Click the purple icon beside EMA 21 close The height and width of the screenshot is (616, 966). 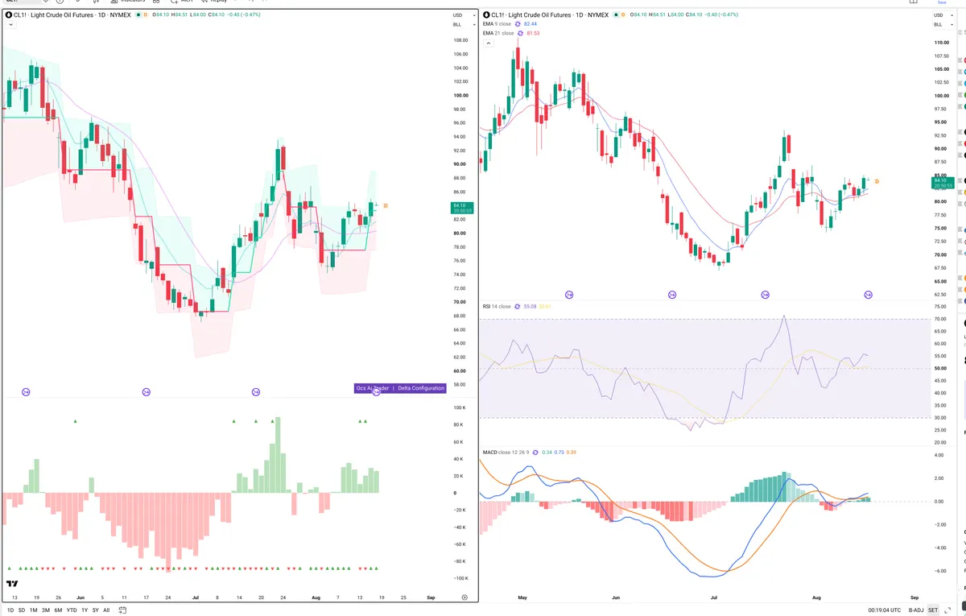point(520,33)
